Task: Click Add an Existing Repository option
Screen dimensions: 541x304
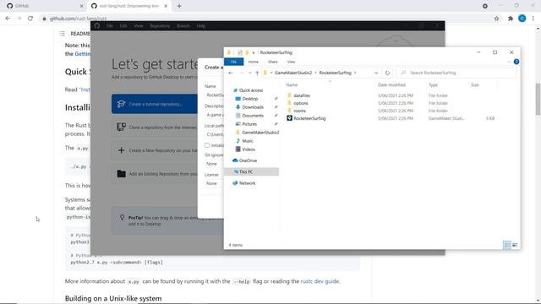Action: click(155, 174)
